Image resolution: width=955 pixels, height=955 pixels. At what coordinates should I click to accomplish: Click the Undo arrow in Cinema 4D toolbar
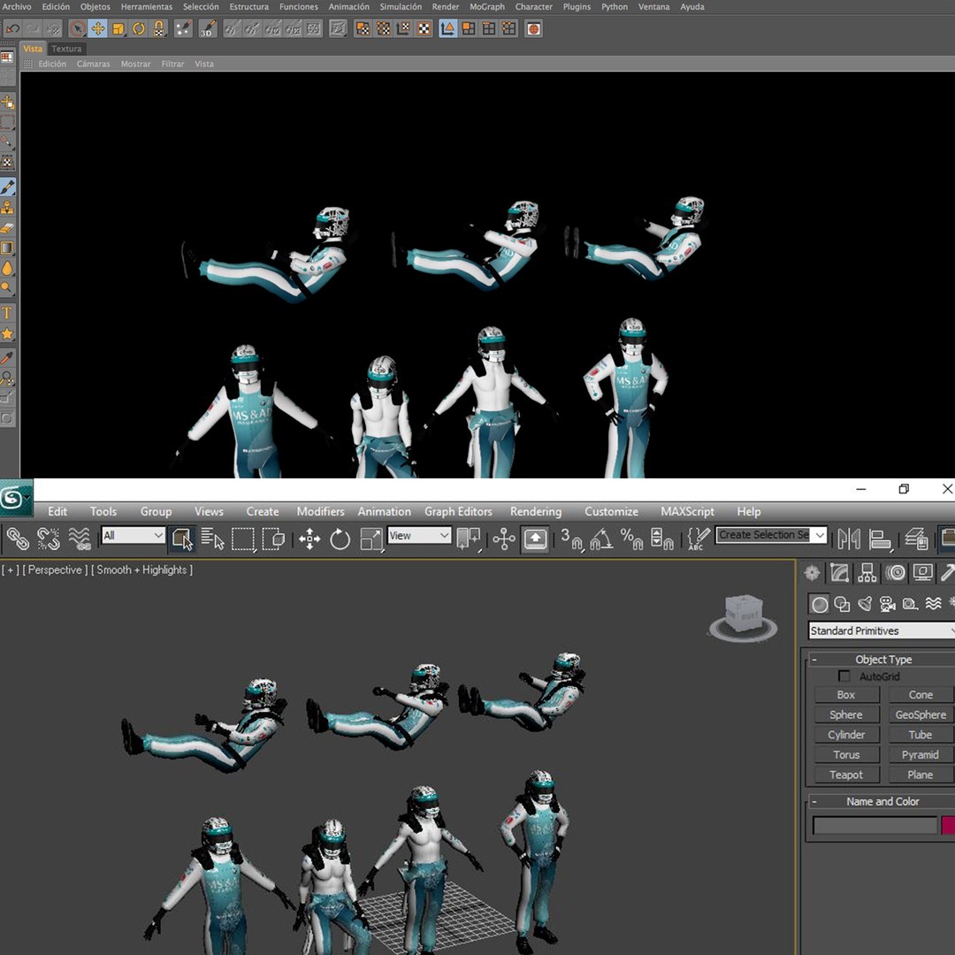(x=13, y=28)
